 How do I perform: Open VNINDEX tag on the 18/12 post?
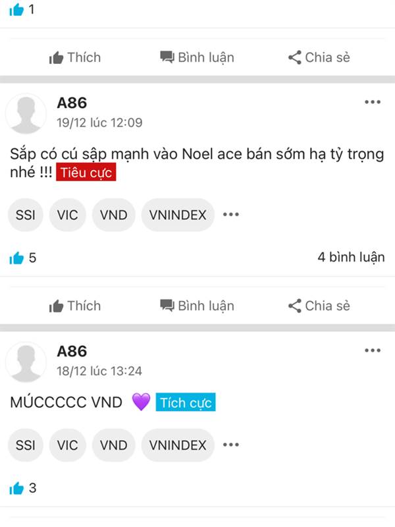coord(178,445)
